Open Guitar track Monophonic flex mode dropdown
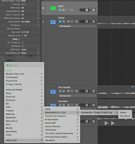Image resolution: width=135 pixels, height=144 pixels. click(x=77, y=26)
